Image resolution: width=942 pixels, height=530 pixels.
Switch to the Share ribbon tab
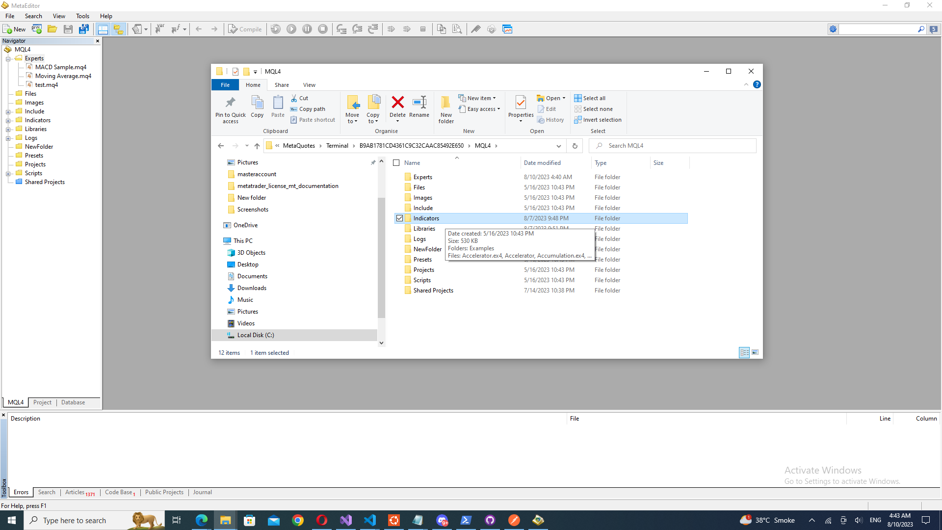pyautogui.click(x=282, y=85)
